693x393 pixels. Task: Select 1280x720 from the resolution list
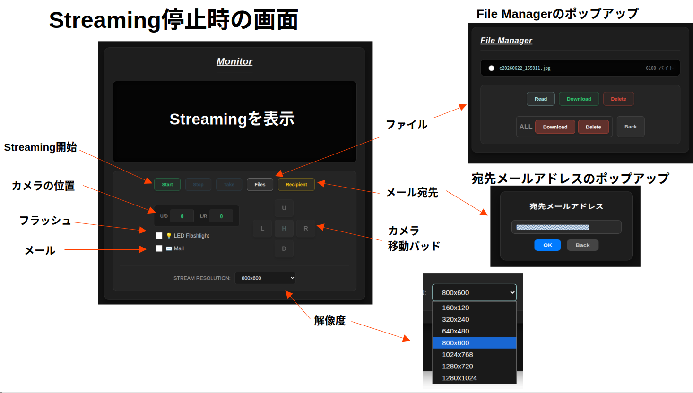[474, 366]
